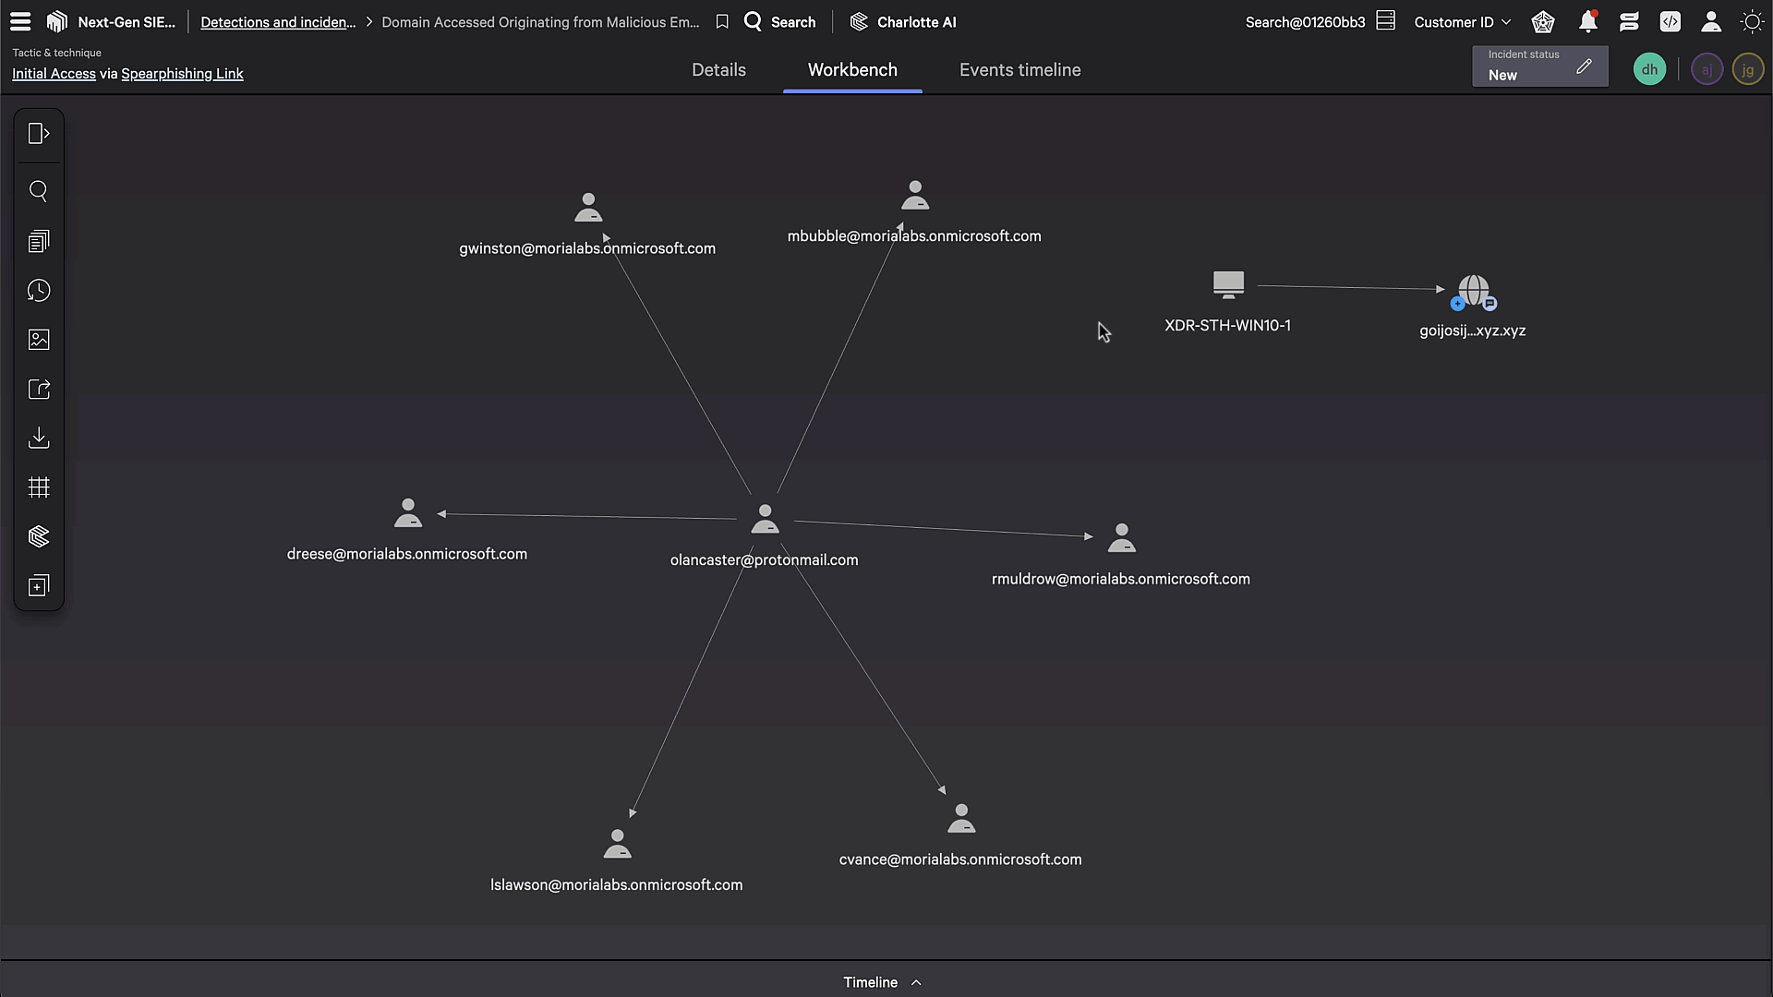This screenshot has height=997, width=1773.
Task: Toggle the light/dark theme sun icon
Action: tap(1753, 21)
